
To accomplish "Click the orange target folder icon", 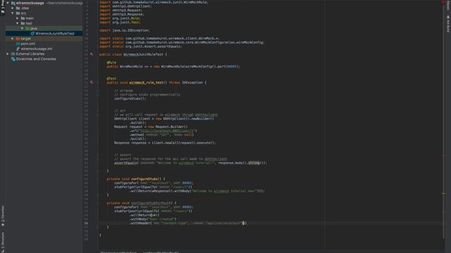I will coord(18,39).
